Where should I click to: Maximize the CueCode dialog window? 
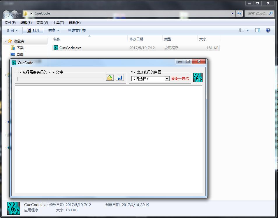(188, 62)
